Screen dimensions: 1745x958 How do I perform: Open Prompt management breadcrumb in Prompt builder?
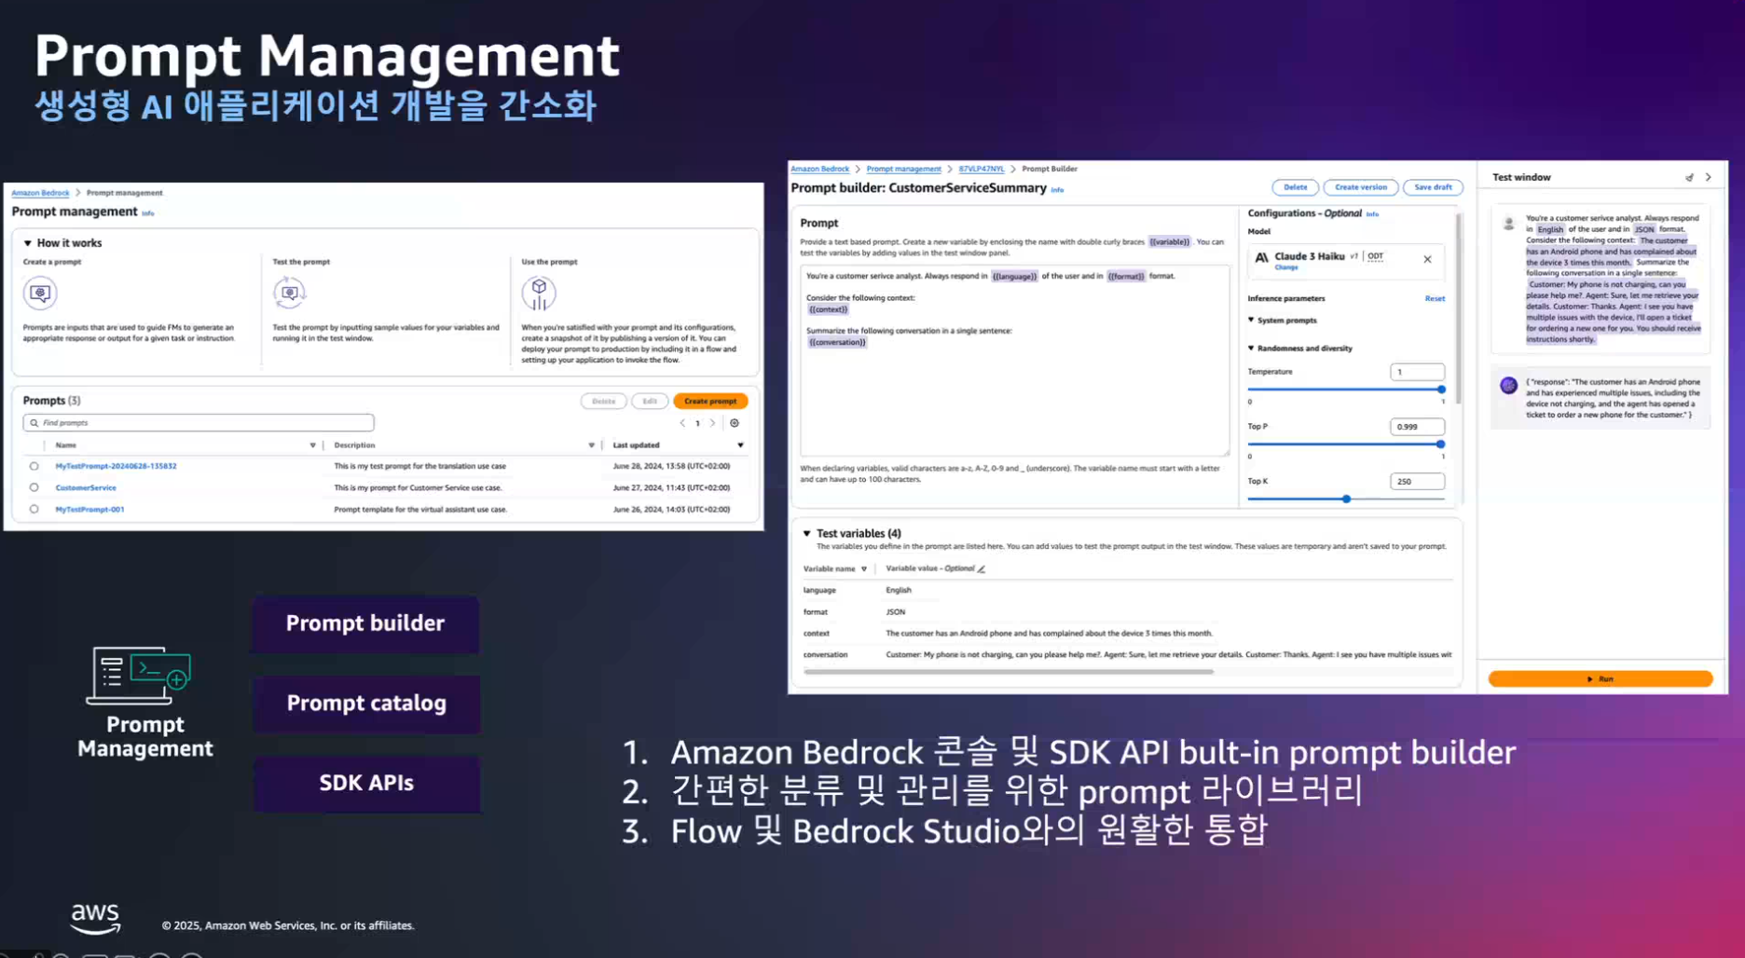(903, 169)
